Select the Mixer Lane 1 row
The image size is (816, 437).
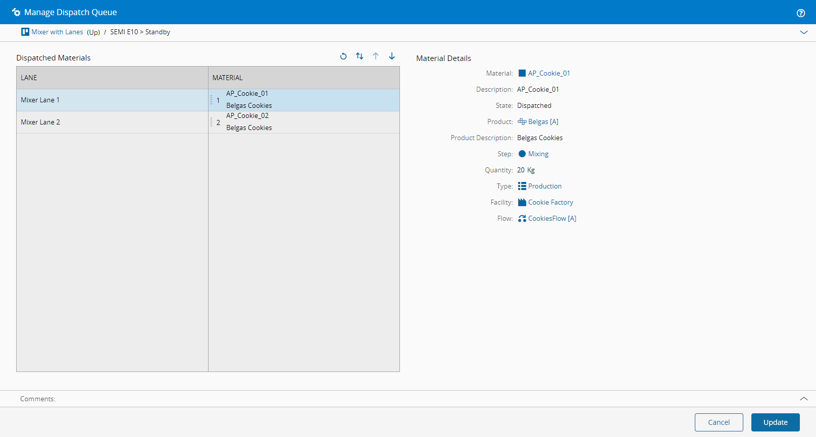pos(40,100)
